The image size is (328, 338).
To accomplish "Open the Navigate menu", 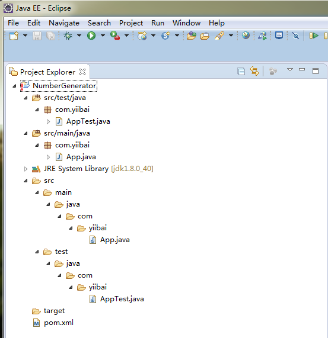I will pyautogui.click(x=64, y=23).
